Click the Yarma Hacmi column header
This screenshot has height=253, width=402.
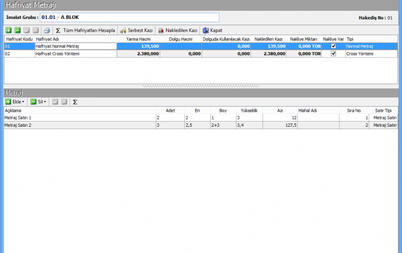click(138, 38)
